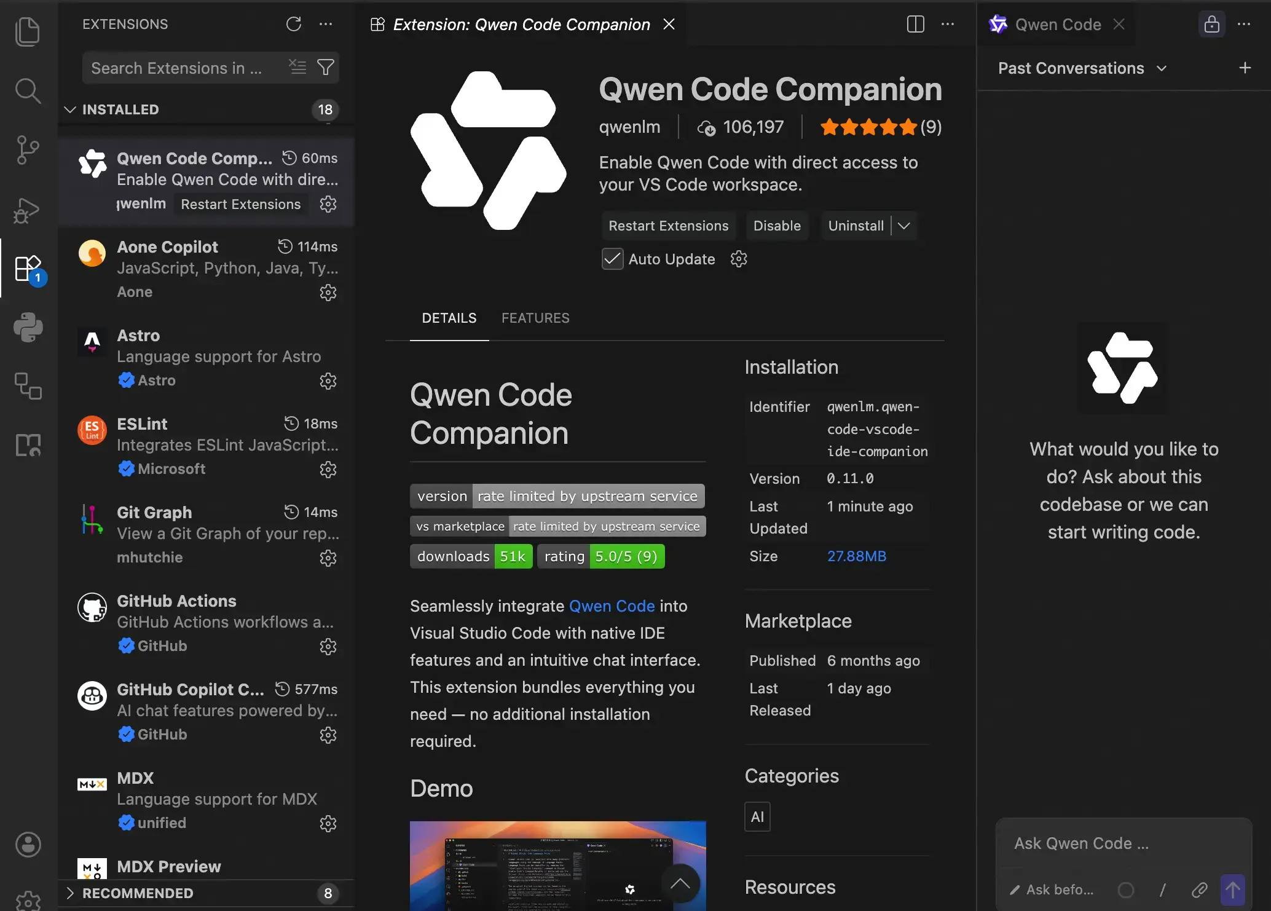Open Source Control view in activity bar
Screen dimensions: 1271x911
point(28,150)
